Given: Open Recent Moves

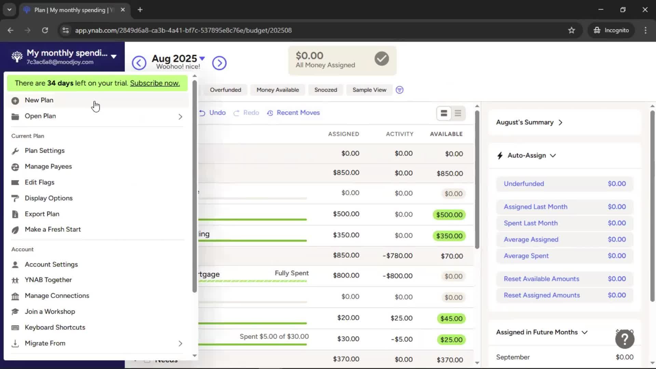Looking at the screenshot, I should point(293,113).
